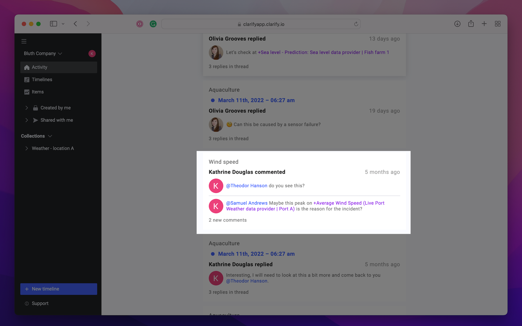Open the 1Password extension icon
The height and width of the screenshot is (326, 522).
pos(140,24)
